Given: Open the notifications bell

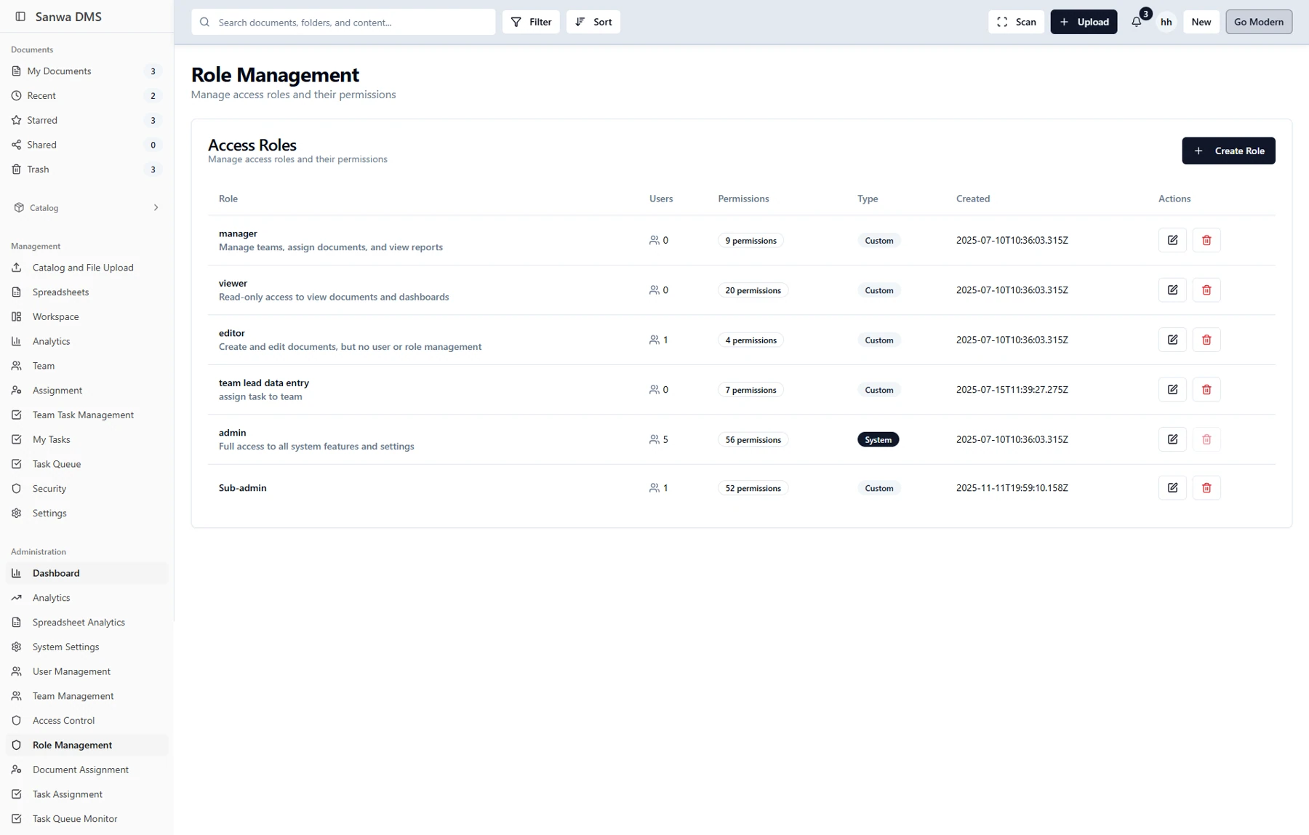Looking at the screenshot, I should (1136, 22).
